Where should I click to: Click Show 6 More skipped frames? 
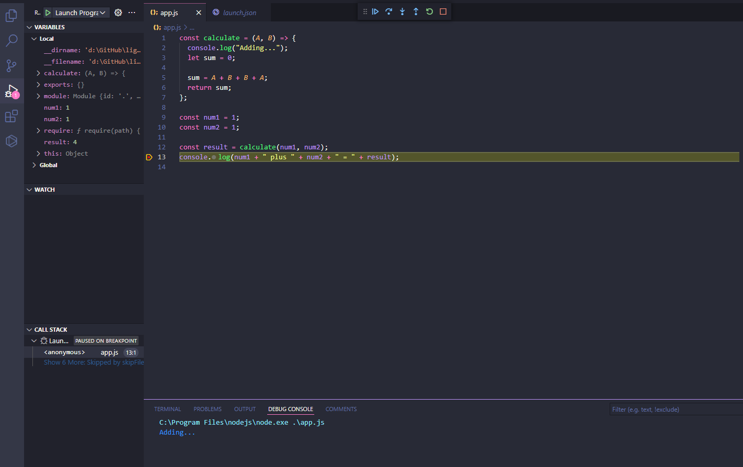(x=94, y=362)
